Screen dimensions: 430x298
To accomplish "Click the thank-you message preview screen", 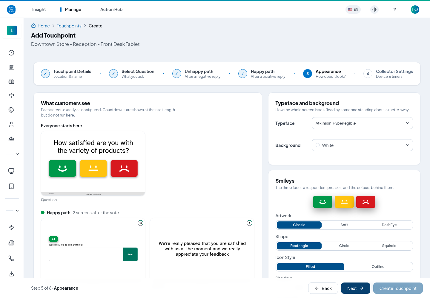I will (202, 249).
